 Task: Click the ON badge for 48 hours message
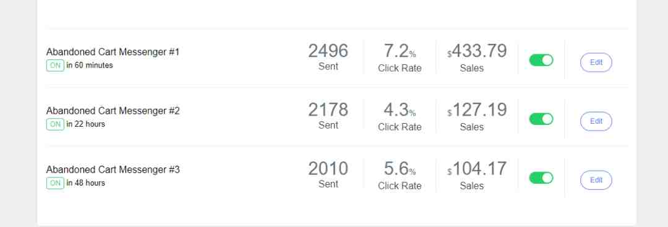(x=56, y=183)
